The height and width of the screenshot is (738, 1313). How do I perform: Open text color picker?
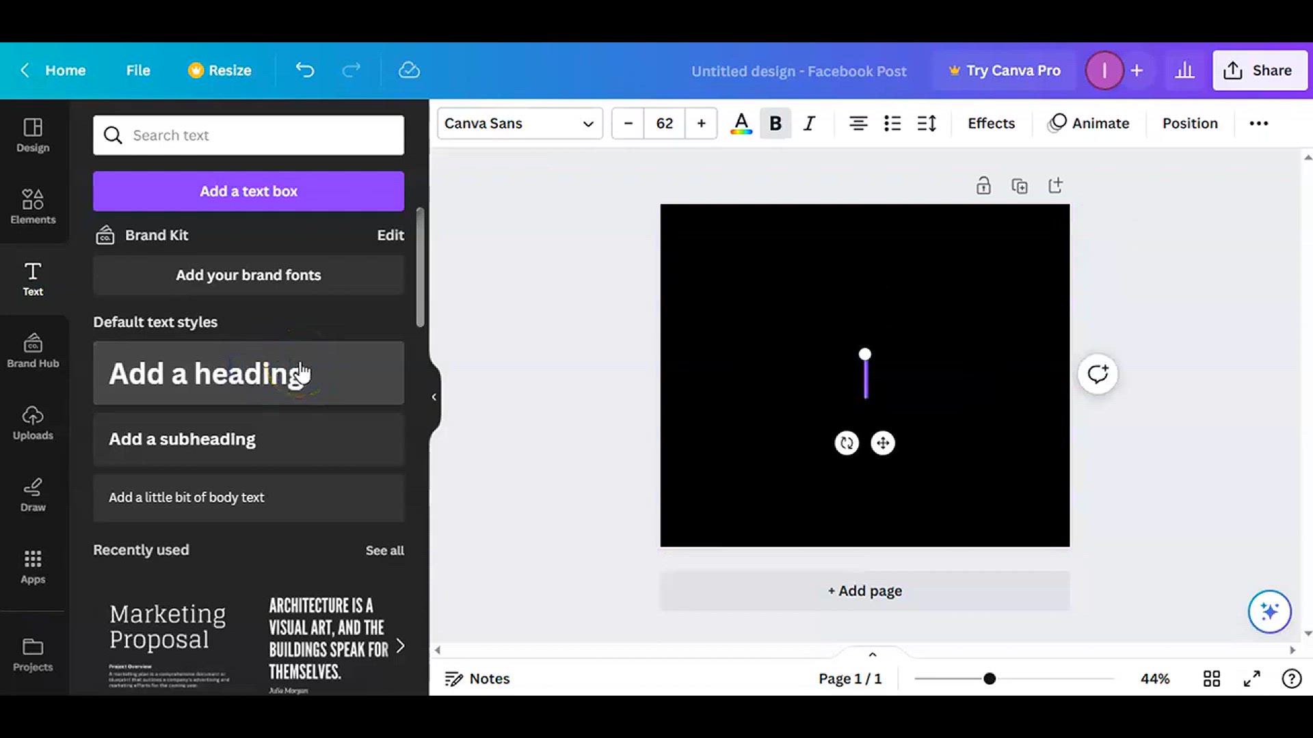tap(741, 124)
